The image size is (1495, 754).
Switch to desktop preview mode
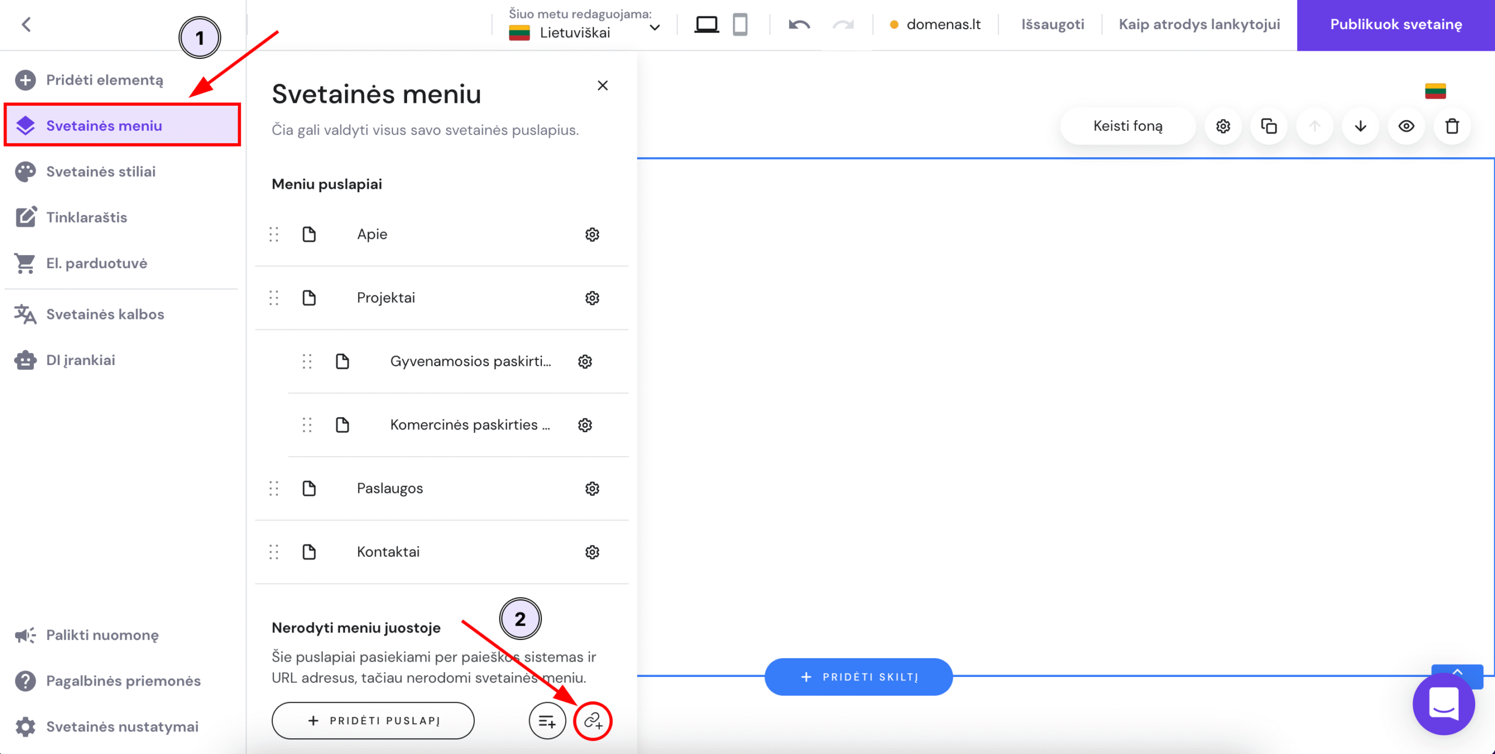pos(707,25)
